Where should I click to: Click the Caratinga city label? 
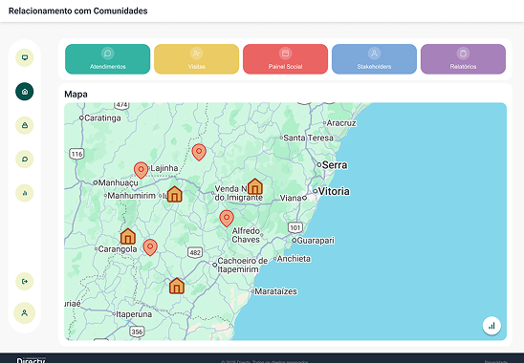click(x=102, y=117)
